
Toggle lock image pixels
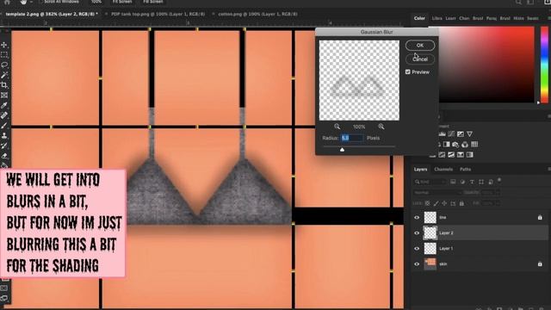(x=436, y=203)
